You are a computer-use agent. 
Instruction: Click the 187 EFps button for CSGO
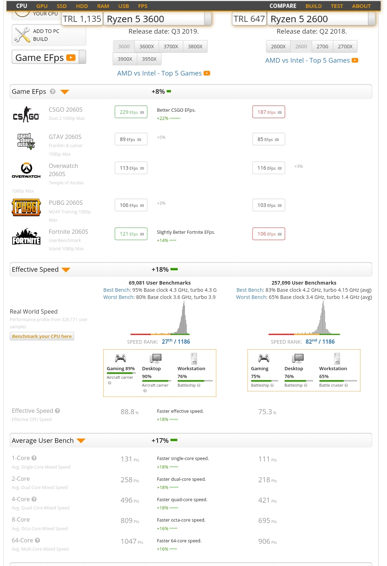(x=269, y=112)
